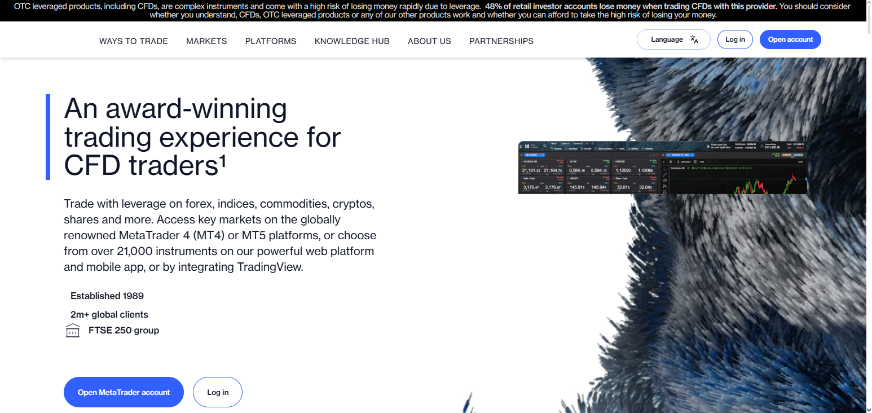Viewport: 872px width, 413px height.
Task: Click the Gold - Cash price tile
Action: pos(542,184)
